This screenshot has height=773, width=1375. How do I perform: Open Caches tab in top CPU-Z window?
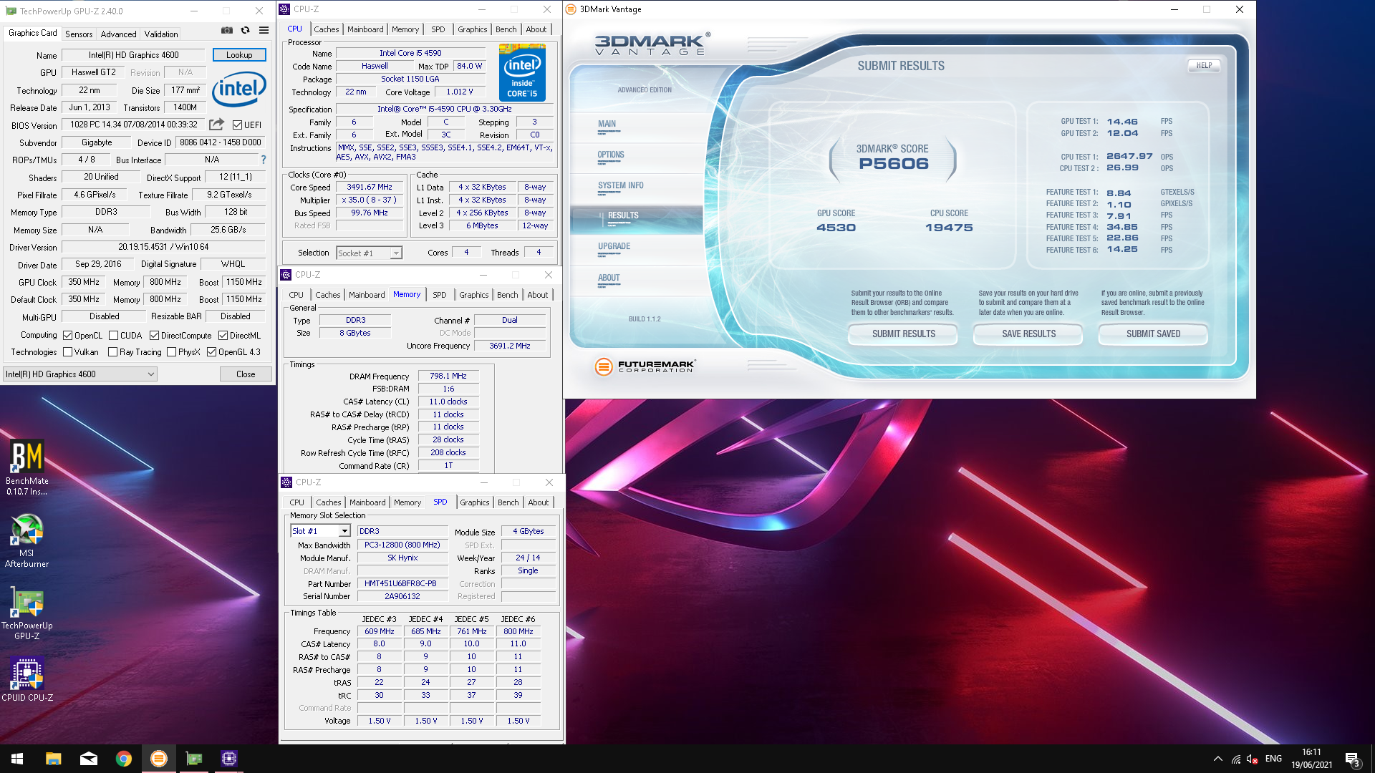tap(326, 29)
